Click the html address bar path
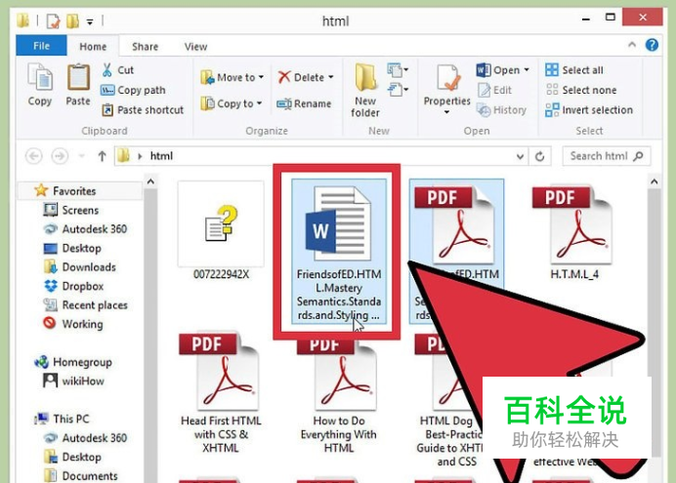This screenshot has height=483, width=676. (x=161, y=156)
